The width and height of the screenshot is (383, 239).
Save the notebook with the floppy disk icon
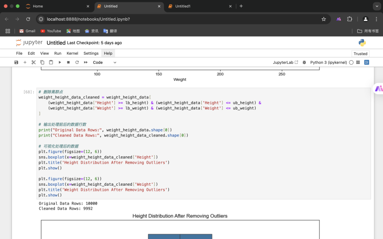pos(16,63)
